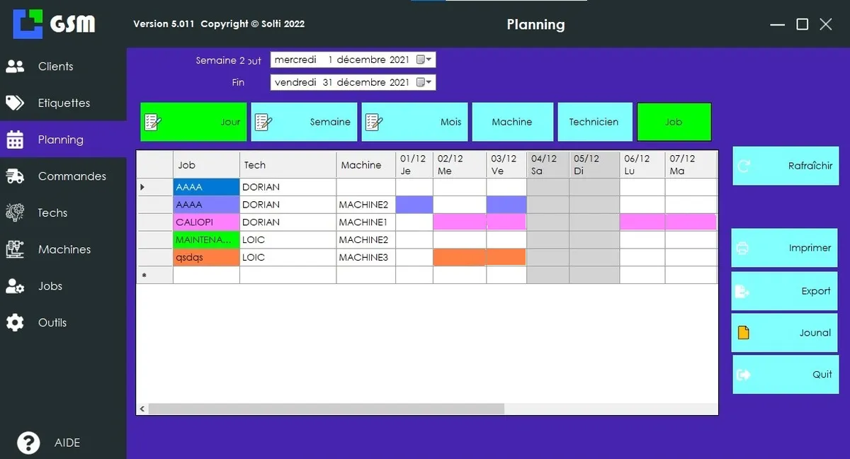Open the Etiquettes section
The width and height of the screenshot is (850, 459).
(63, 103)
